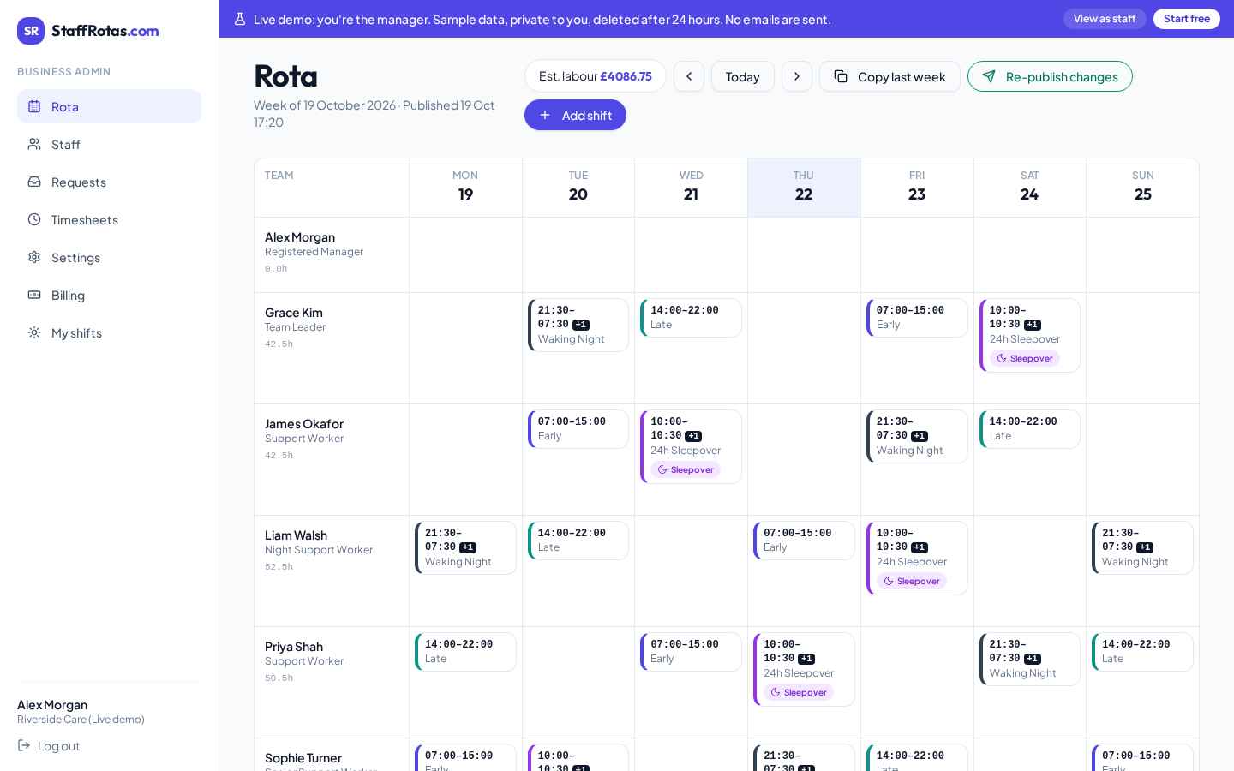Open Priya Shah's Thursday 24h Sleepover shift

click(x=804, y=669)
